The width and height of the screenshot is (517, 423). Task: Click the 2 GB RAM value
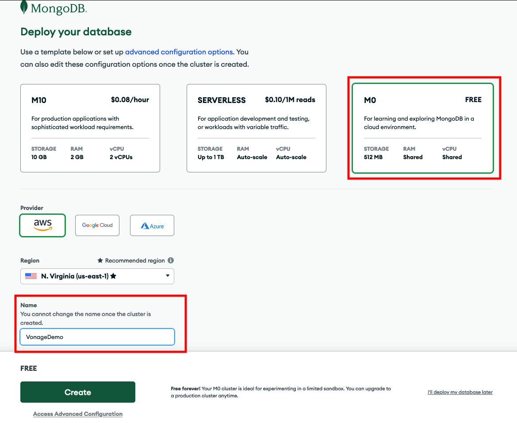77,157
